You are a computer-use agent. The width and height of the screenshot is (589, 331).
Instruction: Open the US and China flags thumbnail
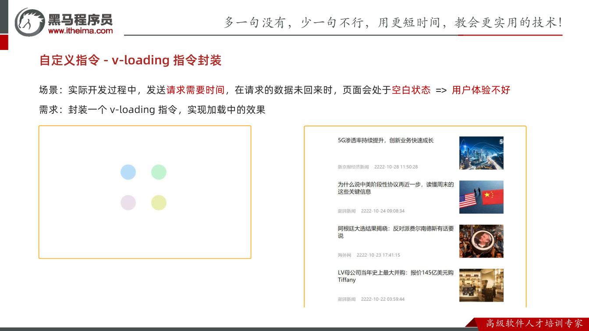(x=481, y=197)
